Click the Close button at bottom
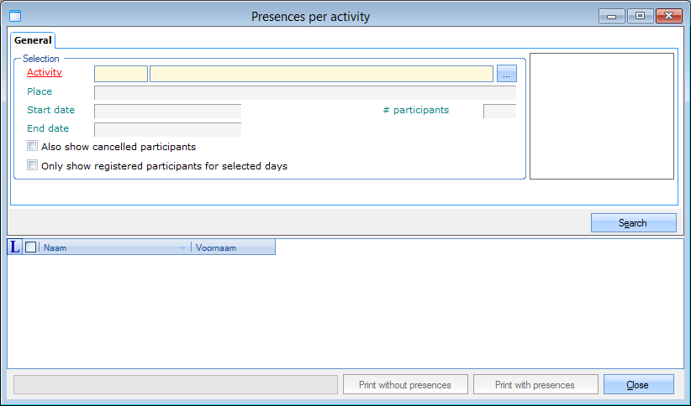Screen dimensions: 691x406 638,385
